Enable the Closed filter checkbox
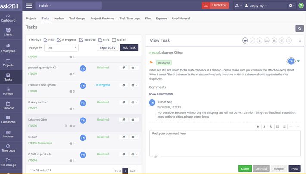Image resolution: width=306 pixels, height=174 pixels. tap(114, 40)
